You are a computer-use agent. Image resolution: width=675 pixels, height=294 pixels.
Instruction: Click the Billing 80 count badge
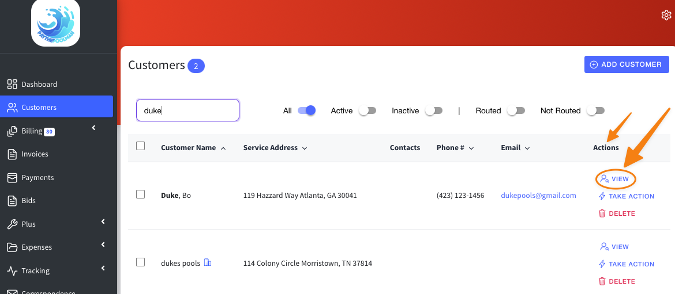coord(49,132)
